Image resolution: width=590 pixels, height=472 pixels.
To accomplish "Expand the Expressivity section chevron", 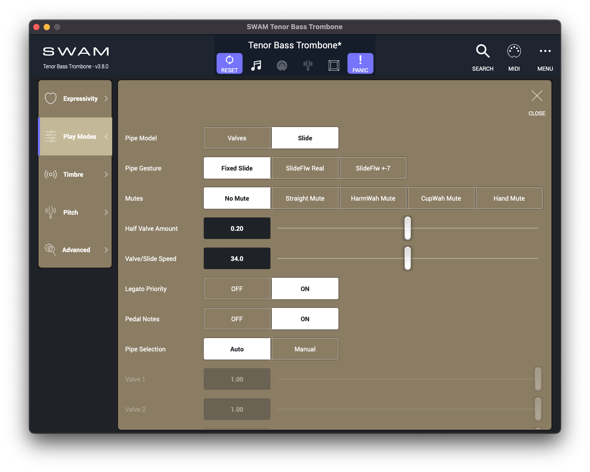I will click(106, 98).
